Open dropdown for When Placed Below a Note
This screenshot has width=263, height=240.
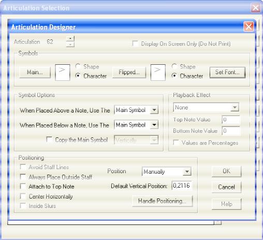click(x=154, y=125)
